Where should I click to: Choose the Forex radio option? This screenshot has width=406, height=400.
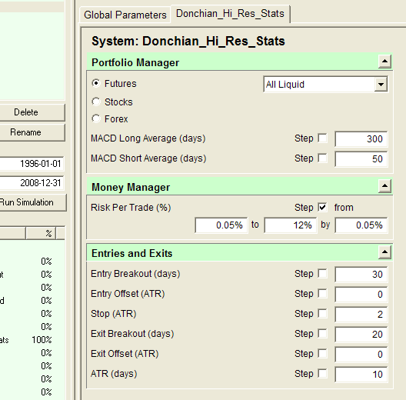click(96, 118)
